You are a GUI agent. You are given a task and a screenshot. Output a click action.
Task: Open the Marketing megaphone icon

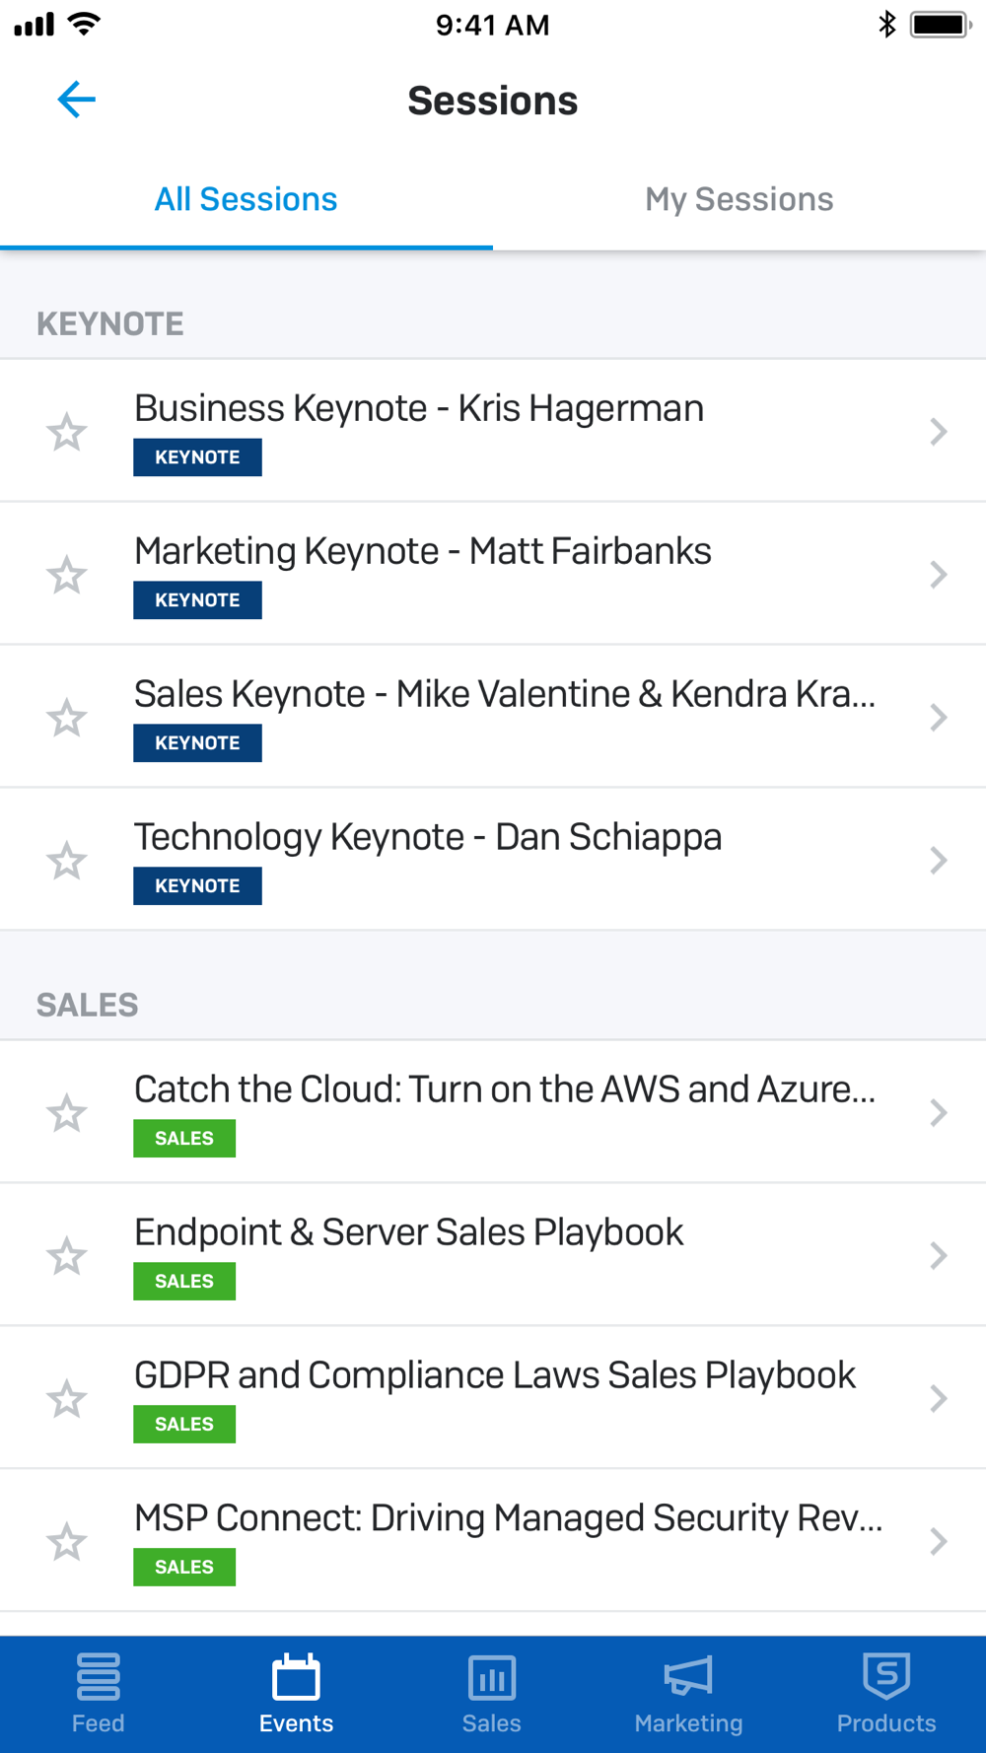tap(688, 1676)
